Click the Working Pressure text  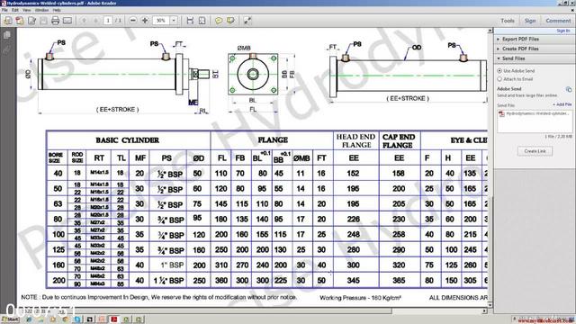coord(360,298)
